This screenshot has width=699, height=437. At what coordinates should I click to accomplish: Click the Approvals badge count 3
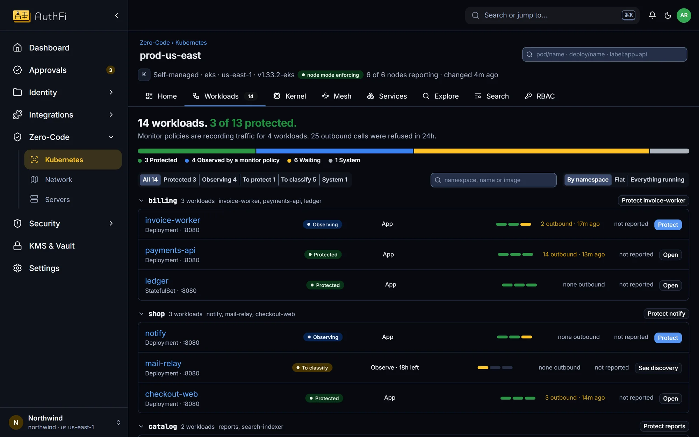pyautogui.click(x=110, y=70)
